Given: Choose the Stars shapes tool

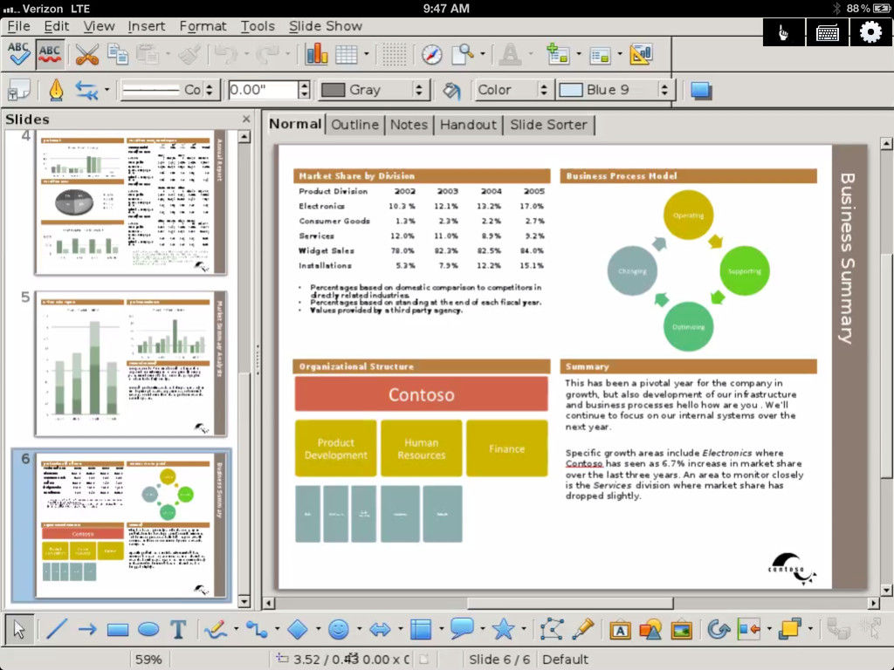Looking at the screenshot, I should [503, 630].
